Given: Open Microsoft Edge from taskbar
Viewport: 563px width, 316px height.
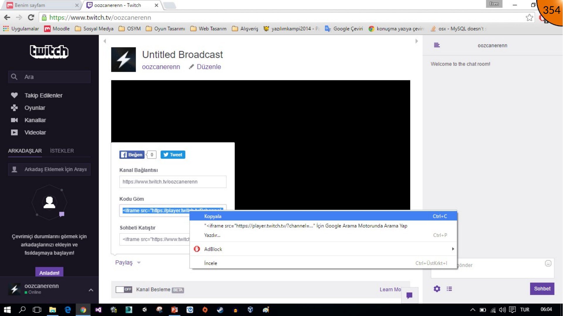Looking at the screenshot, I should (x=68, y=310).
